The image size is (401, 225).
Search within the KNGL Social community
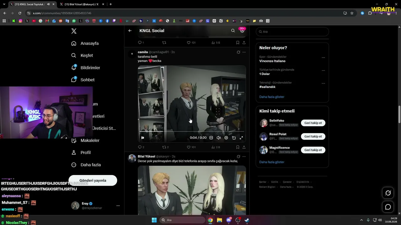coord(233,31)
